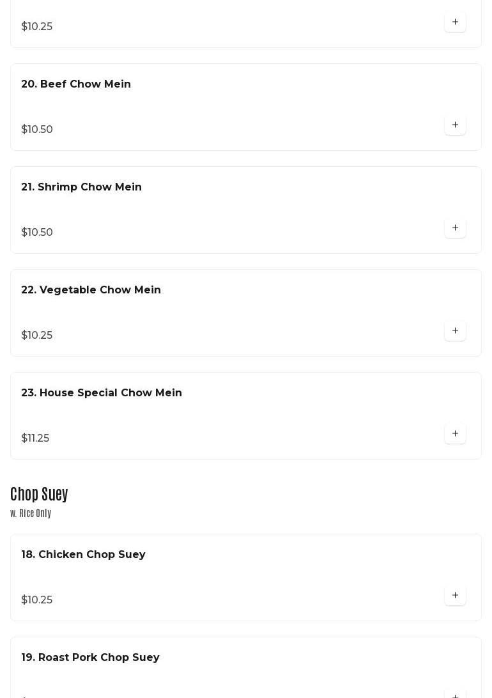Click the 'w. Rice Only' subtitle text
This screenshot has height=698, width=492.
[31, 513]
